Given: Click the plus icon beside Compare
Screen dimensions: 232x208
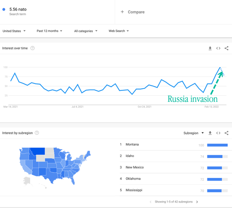Looking at the screenshot, I should (x=122, y=12).
